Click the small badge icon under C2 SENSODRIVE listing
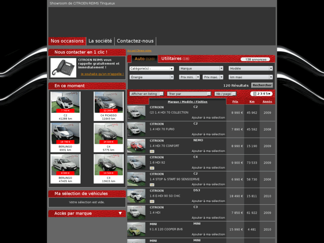Viewport: 324px width, 243px height. click(x=152, y=185)
